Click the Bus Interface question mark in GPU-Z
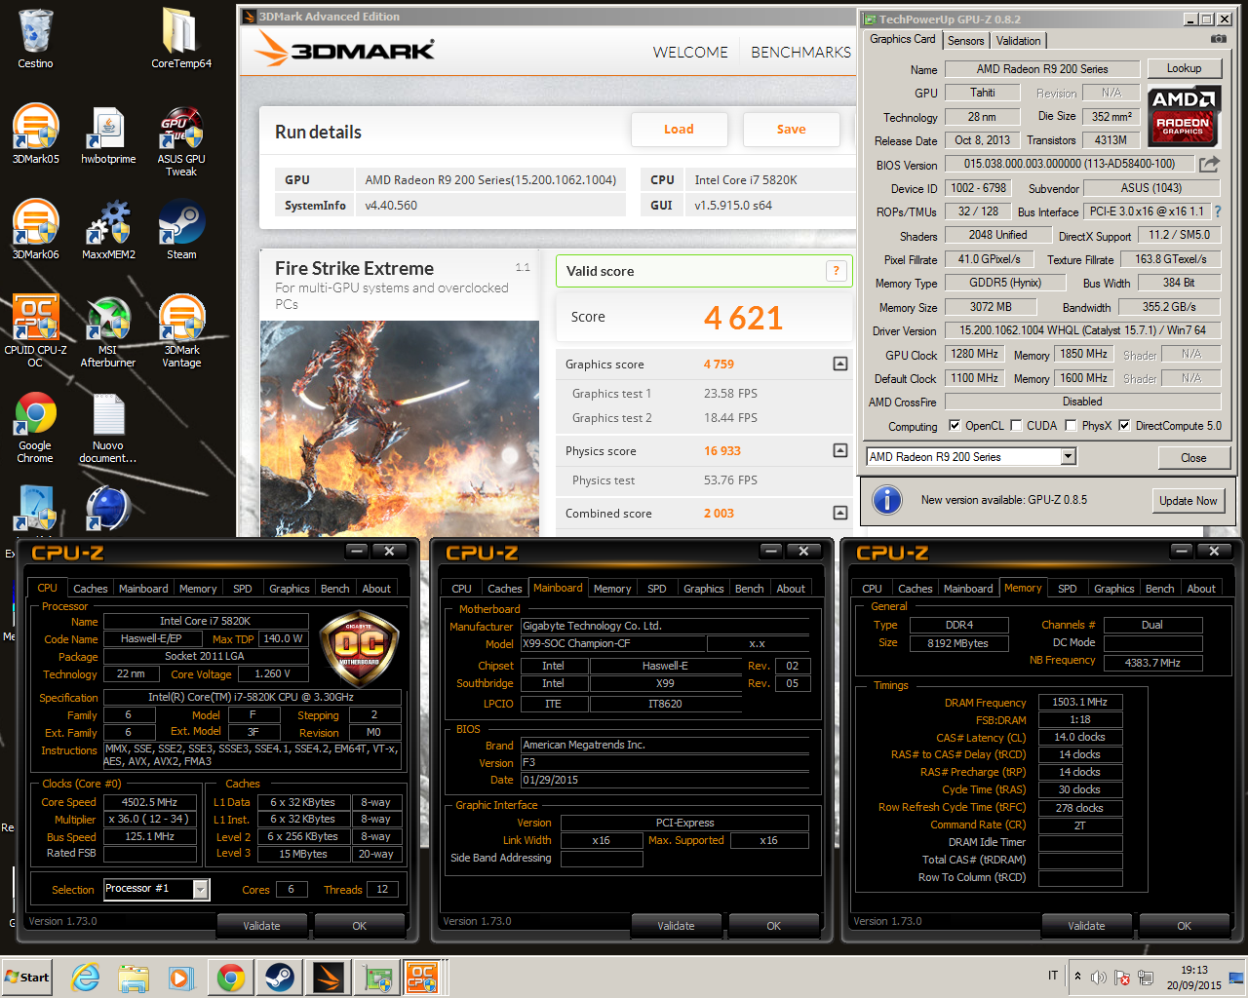The height and width of the screenshot is (998, 1248). pyautogui.click(x=1218, y=211)
